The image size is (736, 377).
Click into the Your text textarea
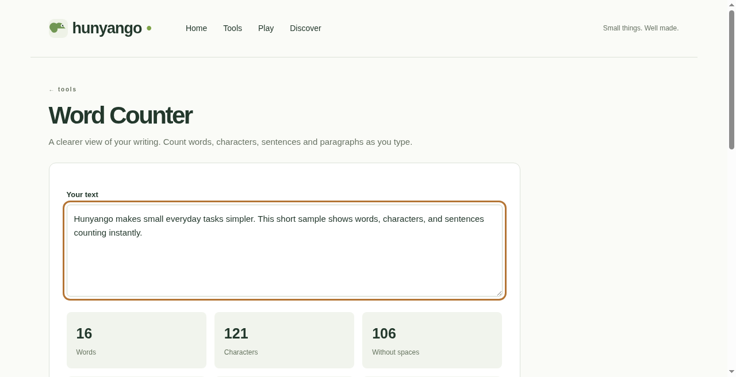point(285,251)
